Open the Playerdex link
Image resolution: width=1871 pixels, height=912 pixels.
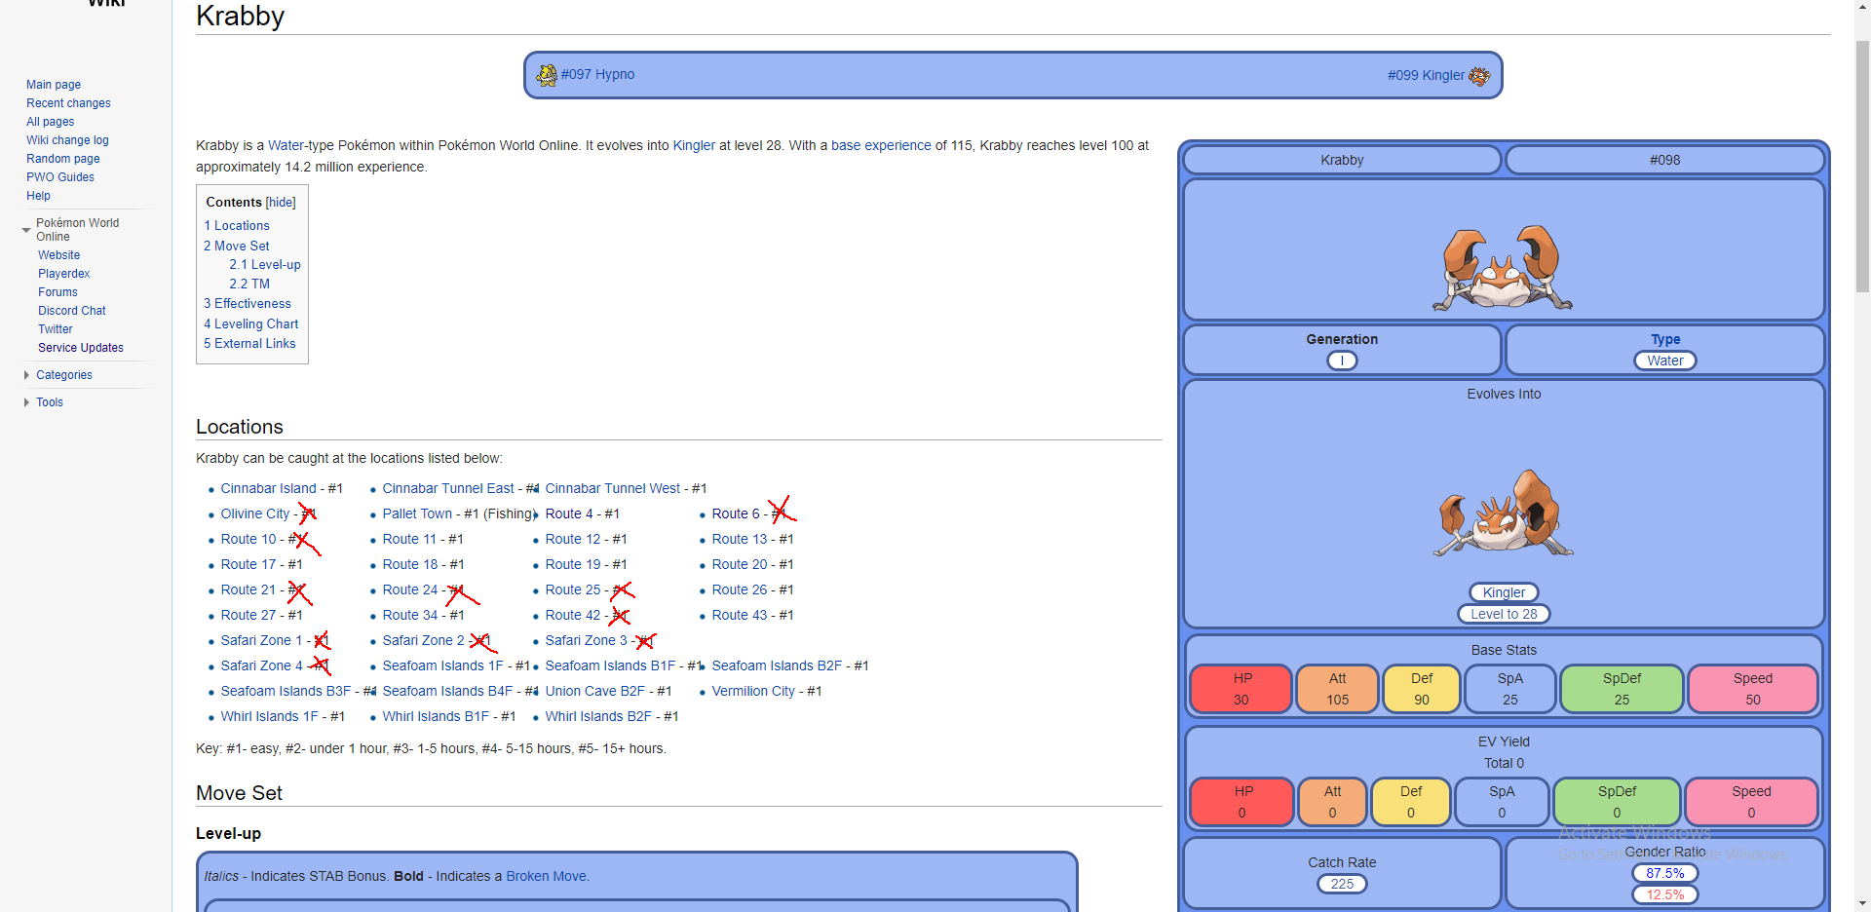64,274
